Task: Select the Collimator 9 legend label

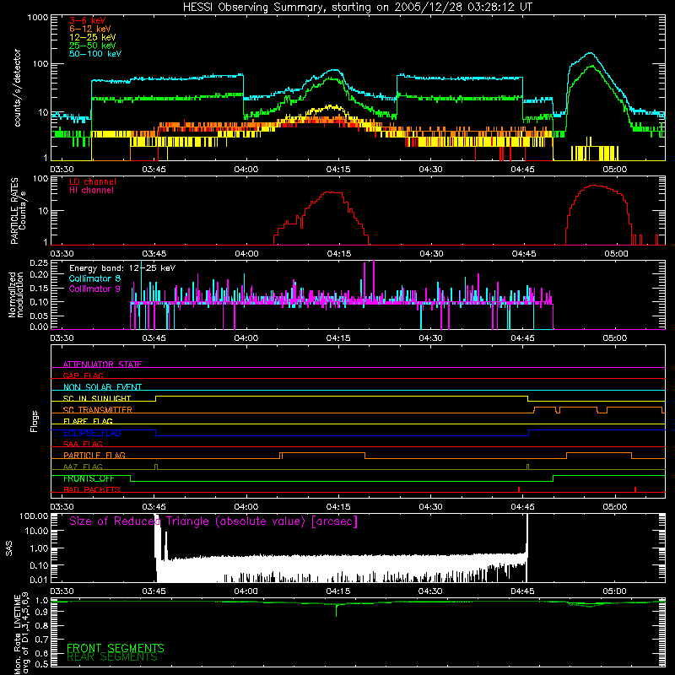Action: pyautogui.click(x=94, y=289)
